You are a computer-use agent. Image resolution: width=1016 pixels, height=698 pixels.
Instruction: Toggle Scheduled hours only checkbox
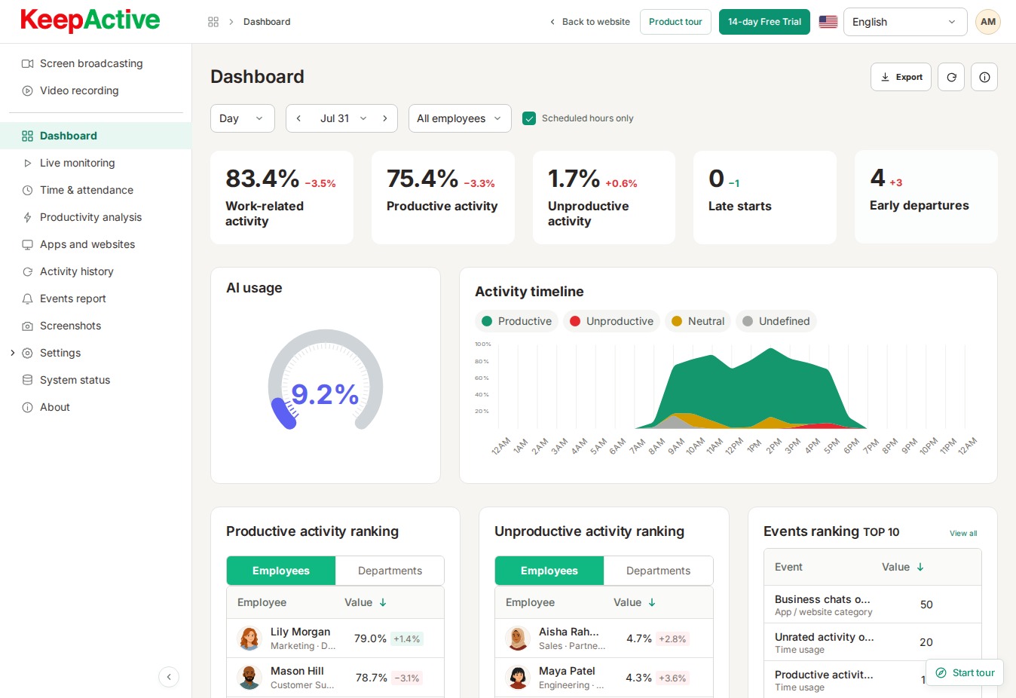coord(529,118)
